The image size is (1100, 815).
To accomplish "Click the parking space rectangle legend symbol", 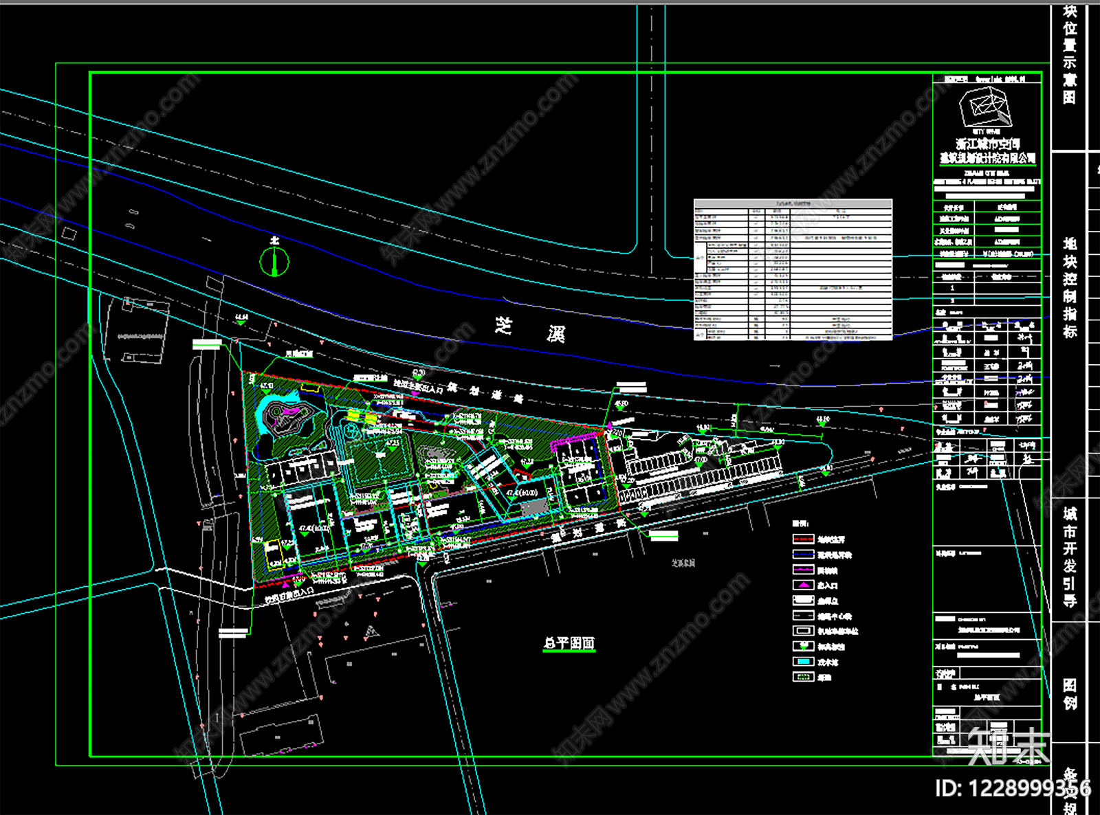I will (x=803, y=631).
